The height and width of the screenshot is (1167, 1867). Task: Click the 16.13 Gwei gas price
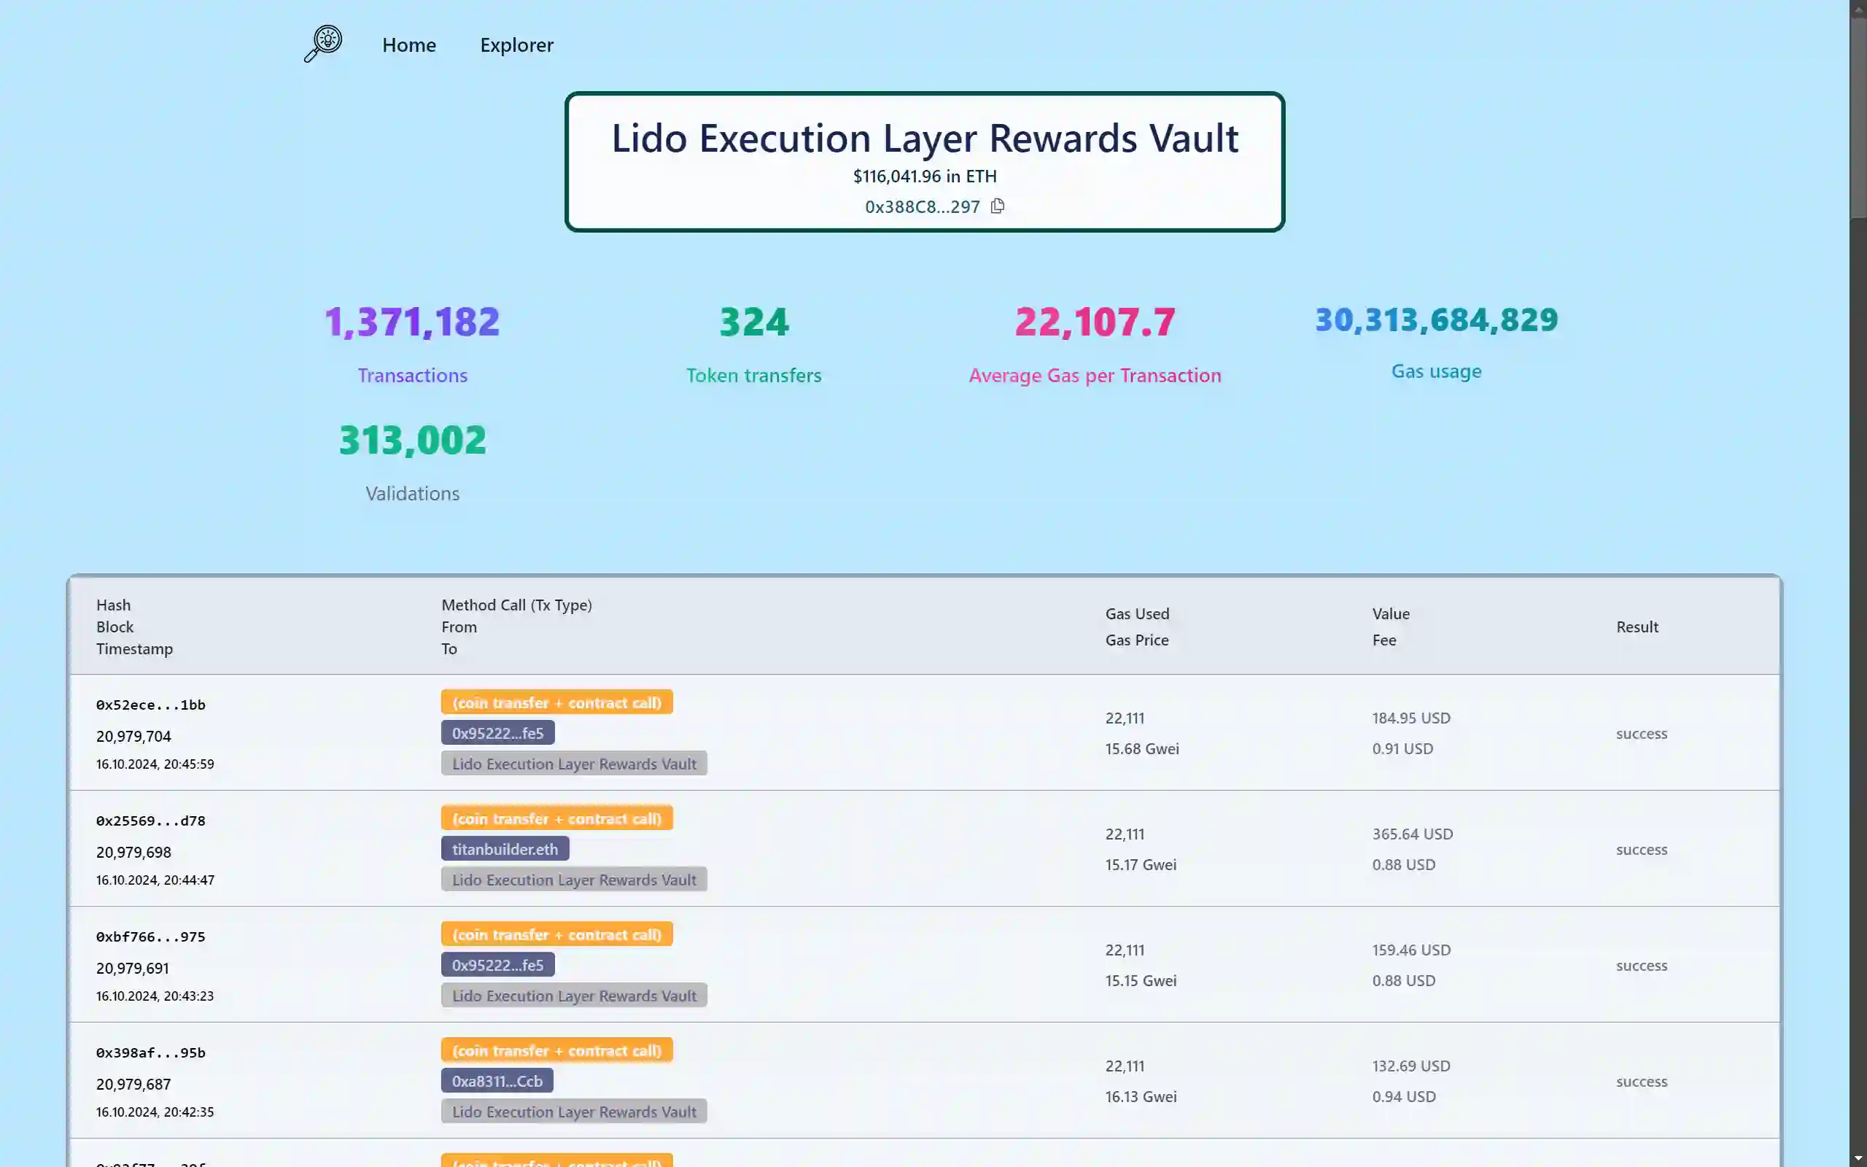(x=1141, y=1097)
